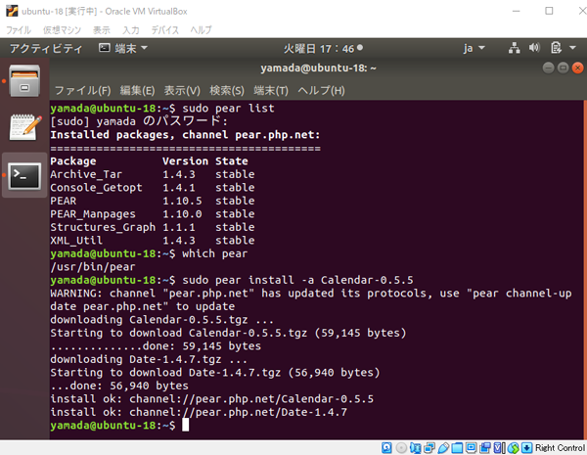Screen dimensions: 587x455
Task: Open terminal 表示(V) menu
Action: point(182,91)
